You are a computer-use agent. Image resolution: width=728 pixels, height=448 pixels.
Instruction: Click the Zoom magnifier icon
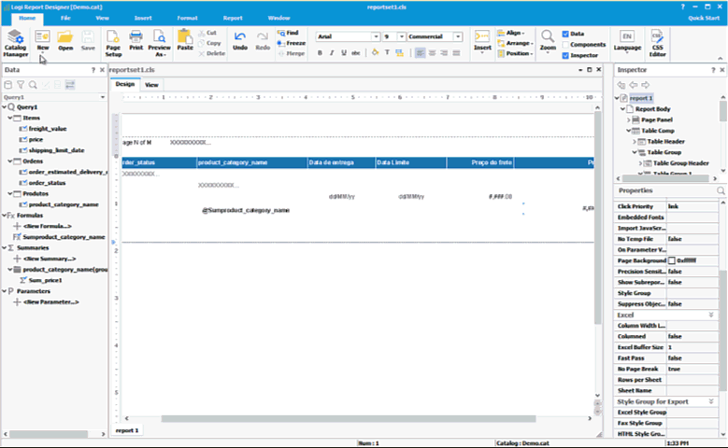tap(548, 37)
